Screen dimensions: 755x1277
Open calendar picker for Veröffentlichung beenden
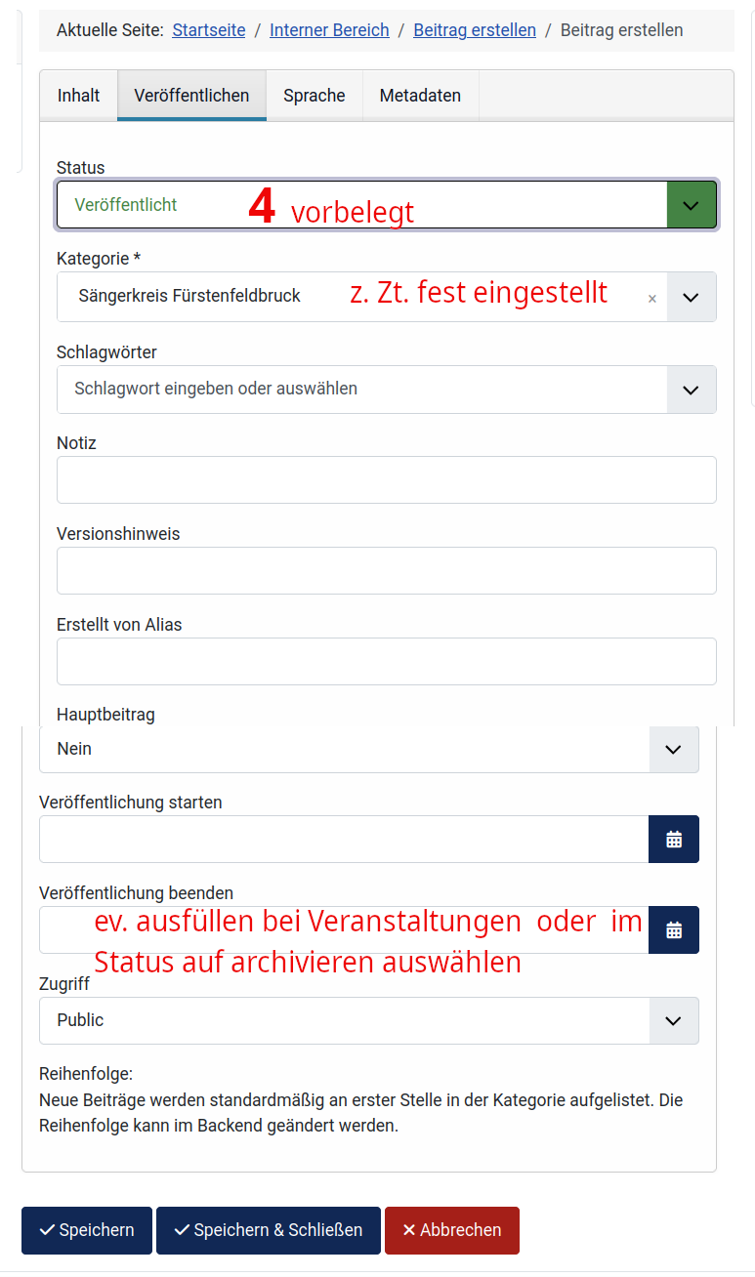[x=673, y=929]
